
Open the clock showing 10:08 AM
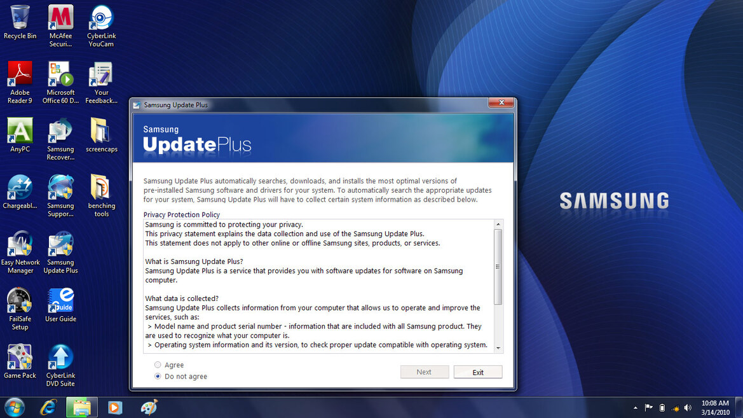point(715,408)
